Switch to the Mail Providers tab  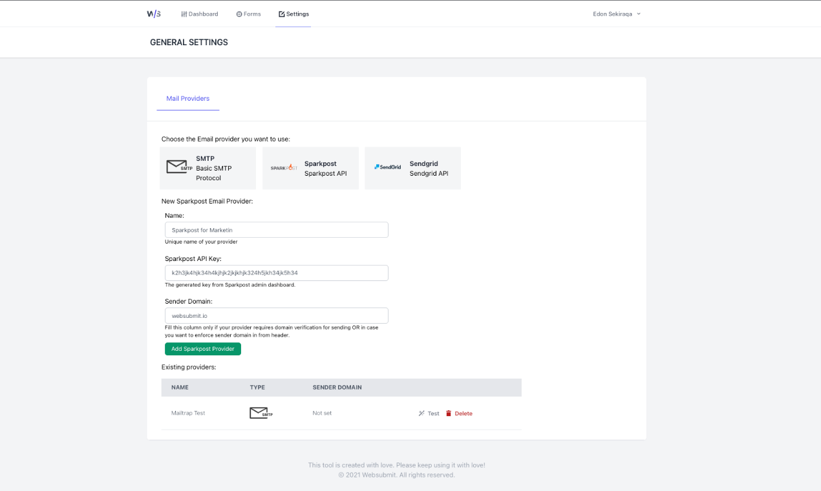click(x=187, y=98)
